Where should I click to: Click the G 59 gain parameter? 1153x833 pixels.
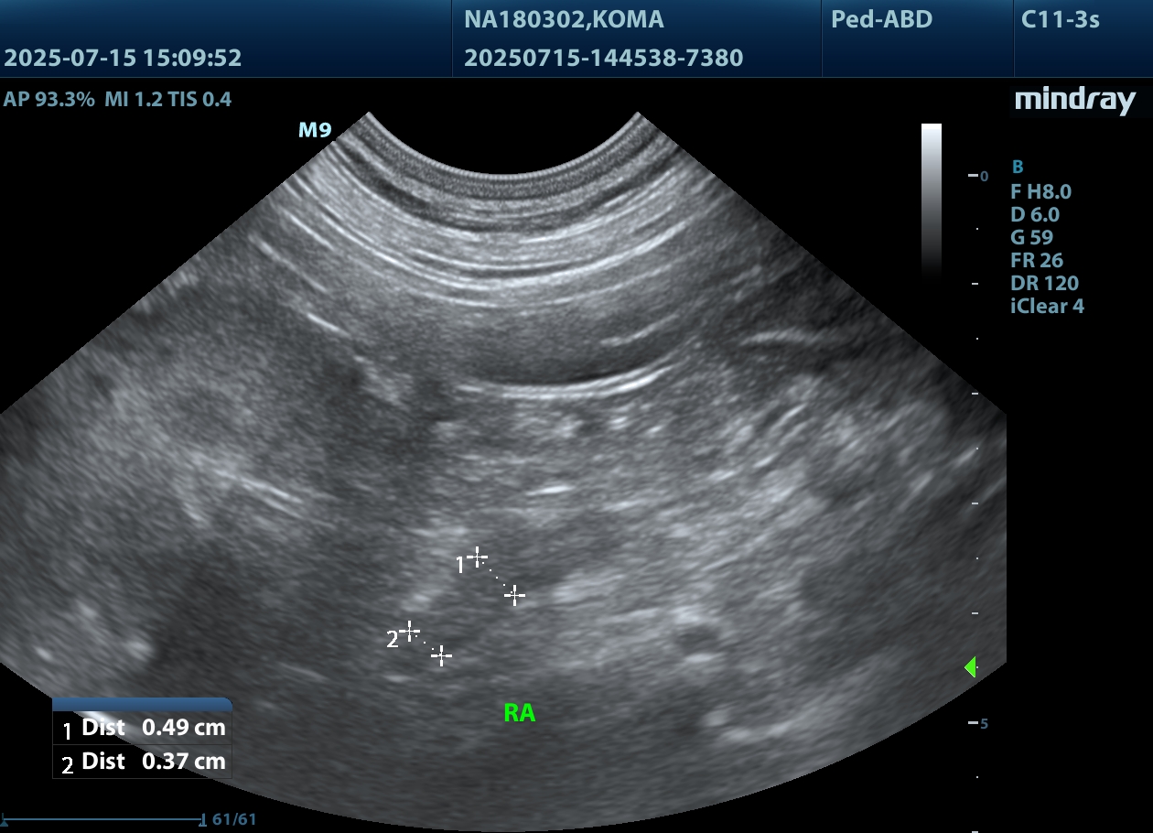pos(1031,237)
